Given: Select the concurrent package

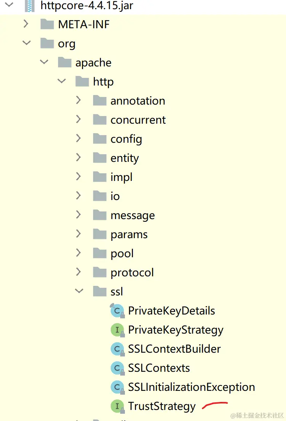Looking at the screenshot, I should tap(138, 120).
